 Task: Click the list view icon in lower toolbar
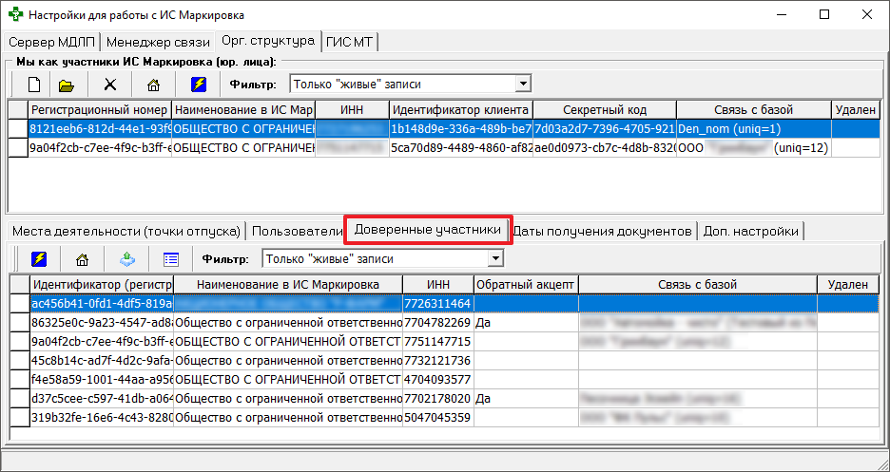pyautogui.click(x=171, y=259)
